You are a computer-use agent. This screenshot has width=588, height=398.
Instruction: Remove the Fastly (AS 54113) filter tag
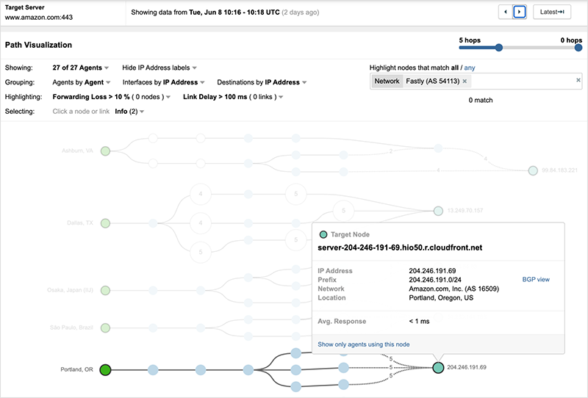(465, 82)
